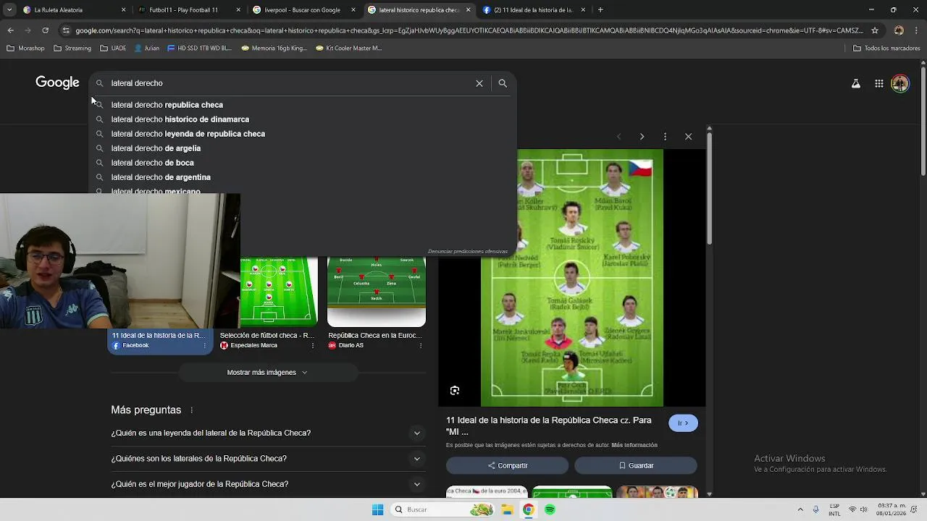Click the Ir visit button
927x521 pixels.
tap(683, 423)
